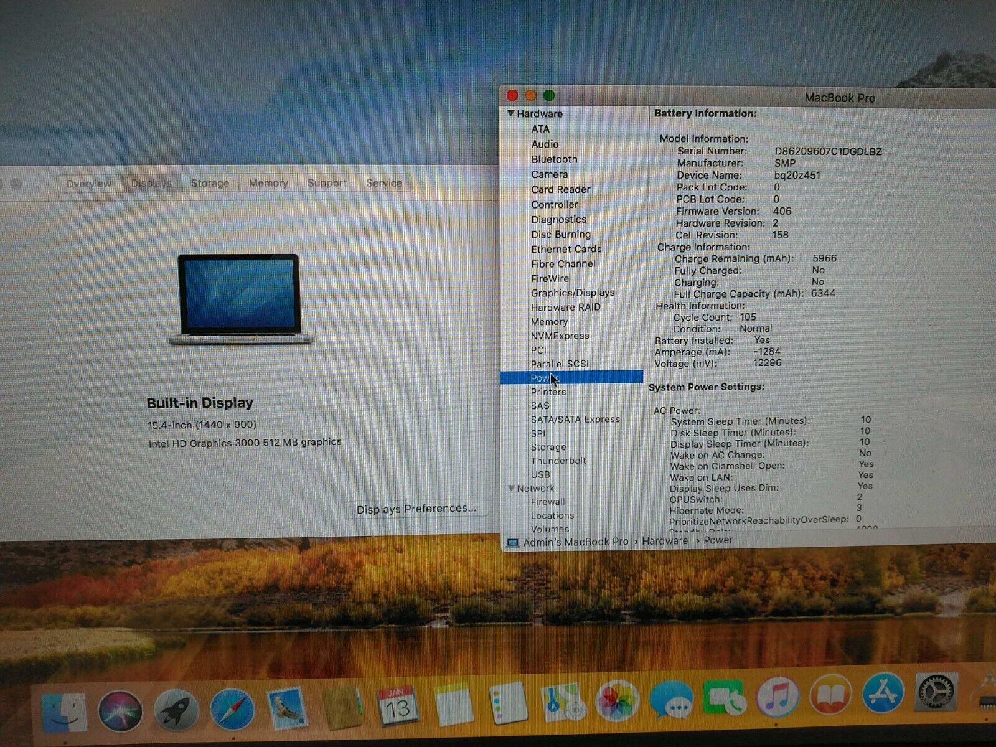Close the MacBook Pro System Information window

tap(512, 95)
